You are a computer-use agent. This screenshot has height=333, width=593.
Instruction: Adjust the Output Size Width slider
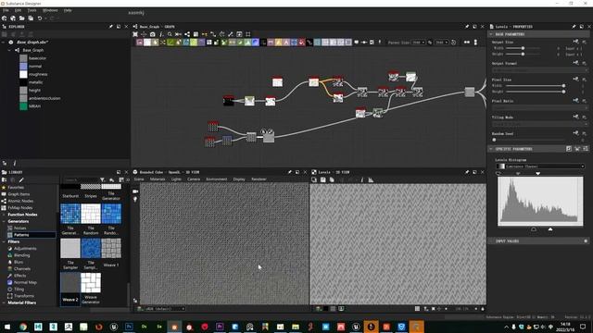pos(523,48)
